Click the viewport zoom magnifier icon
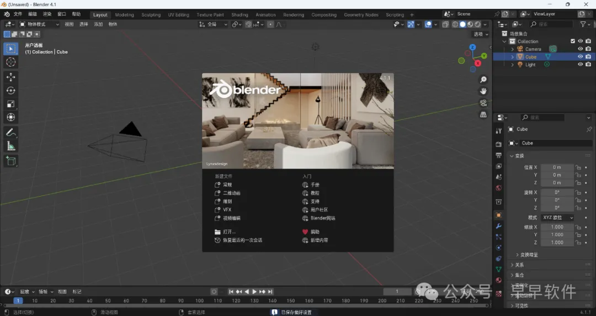Screen dimensions: 596x316 (x=483, y=80)
